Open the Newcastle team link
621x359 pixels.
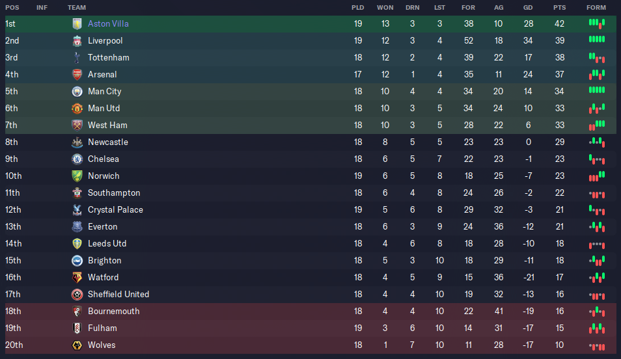coord(107,142)
